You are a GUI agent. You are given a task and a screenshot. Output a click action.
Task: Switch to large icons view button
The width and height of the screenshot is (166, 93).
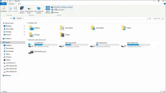[164, 91]
